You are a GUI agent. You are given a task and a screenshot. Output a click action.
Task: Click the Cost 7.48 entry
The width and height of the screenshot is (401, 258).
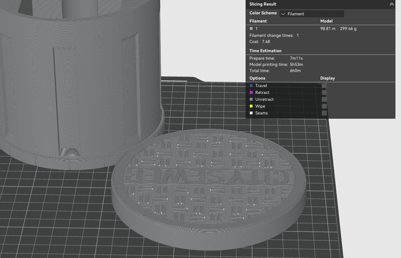pos(260,42)
